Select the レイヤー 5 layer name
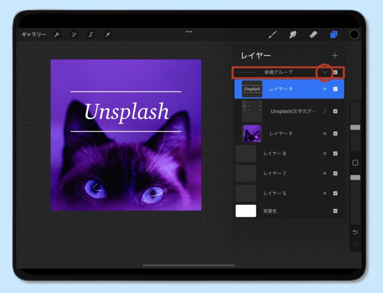 tap(275, 193)
